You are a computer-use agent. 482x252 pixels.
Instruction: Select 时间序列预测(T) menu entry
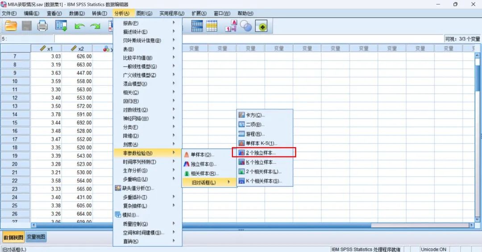[x=148, y=161]
